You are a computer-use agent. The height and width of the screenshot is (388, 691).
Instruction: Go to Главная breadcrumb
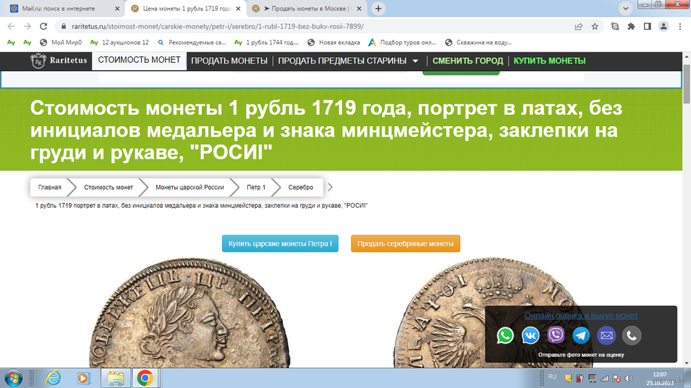(x=50, y=187)
